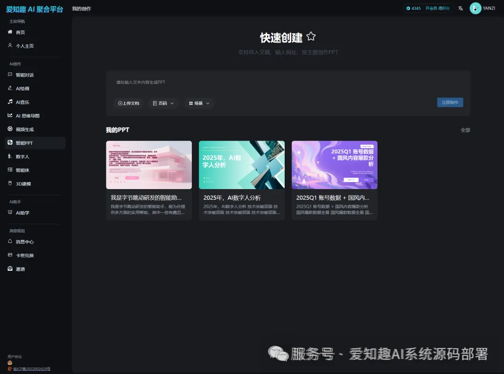This screenshot has height=374, width=504.
Task: Click the AI助学 board icon
Action: click(10, 212)
